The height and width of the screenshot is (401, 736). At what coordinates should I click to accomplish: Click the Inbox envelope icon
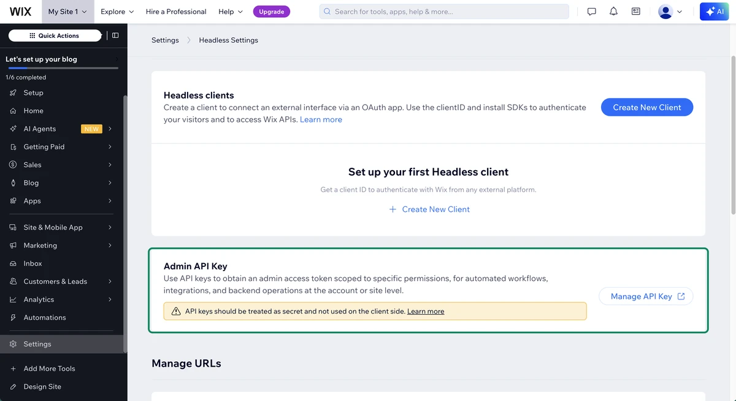pos(13,263)
